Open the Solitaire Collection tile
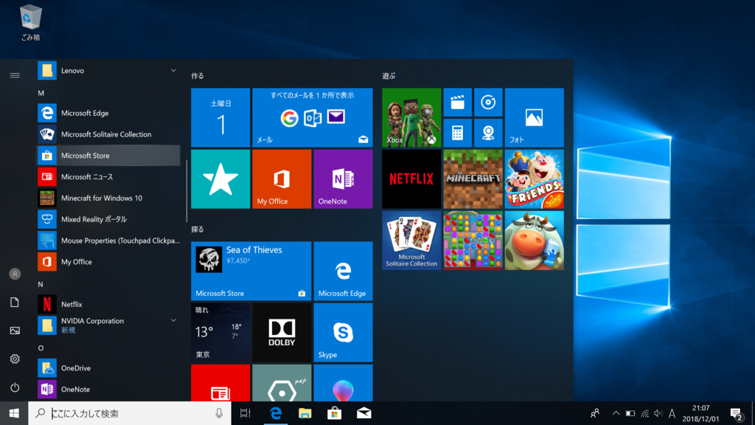Image resolution: width=755 pixels, height=425 pixels. click(x=411, y=240)
